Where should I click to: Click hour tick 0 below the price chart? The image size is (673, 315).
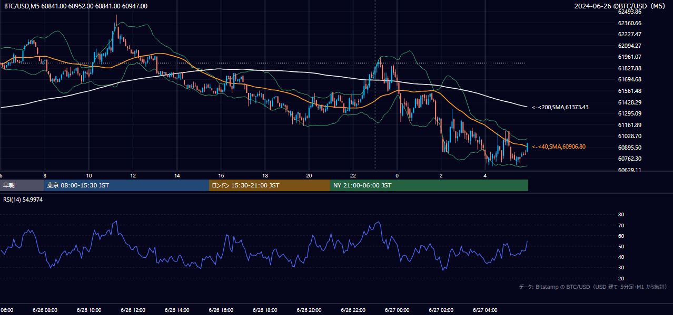[x=397, y=175]
